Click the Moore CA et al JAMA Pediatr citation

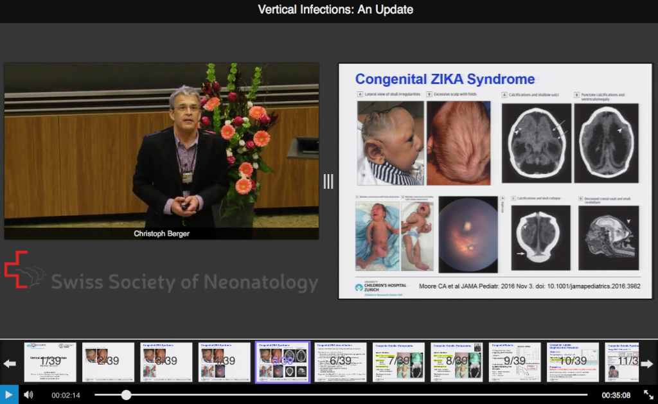[529, 286]
